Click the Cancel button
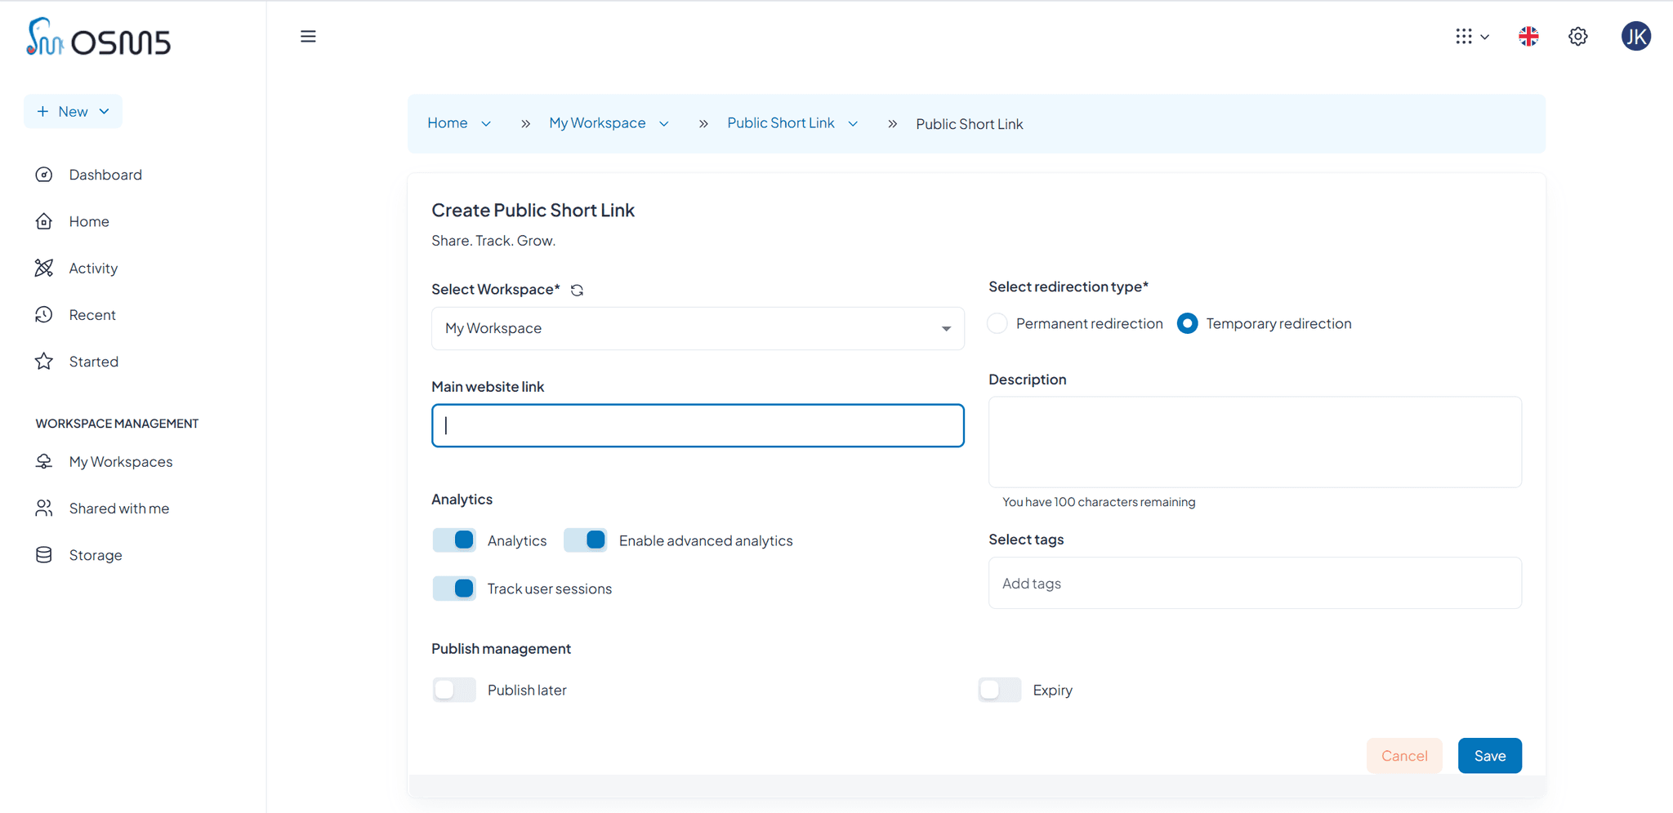The width and height of the screenshot is (1673, 813). (x=1404, y=755)
